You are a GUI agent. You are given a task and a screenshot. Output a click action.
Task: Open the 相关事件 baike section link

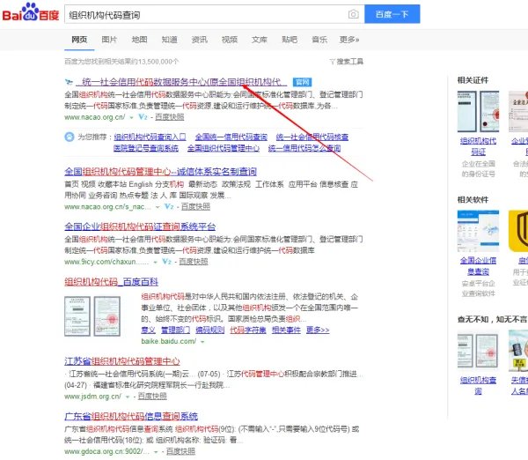coord(286,330)
